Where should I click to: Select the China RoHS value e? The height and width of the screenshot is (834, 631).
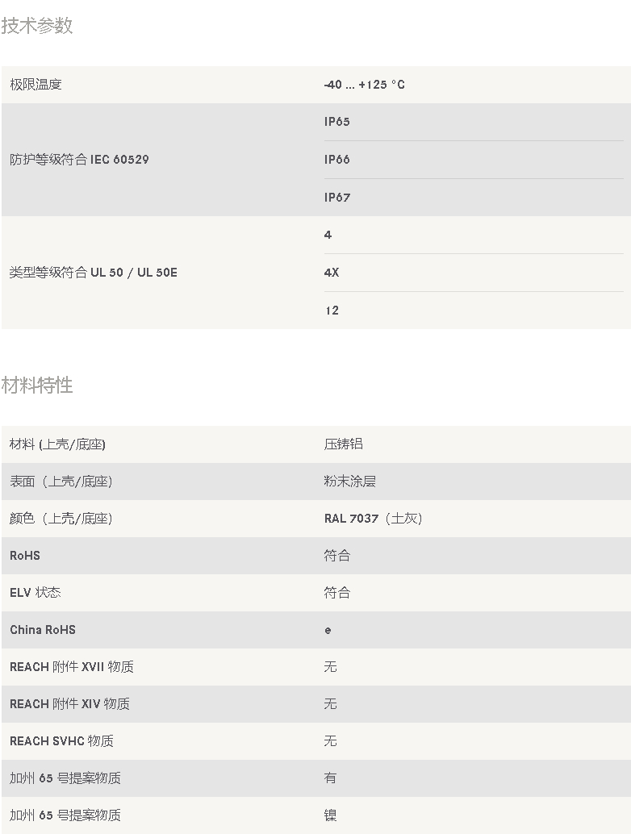[x=328, y=630]
